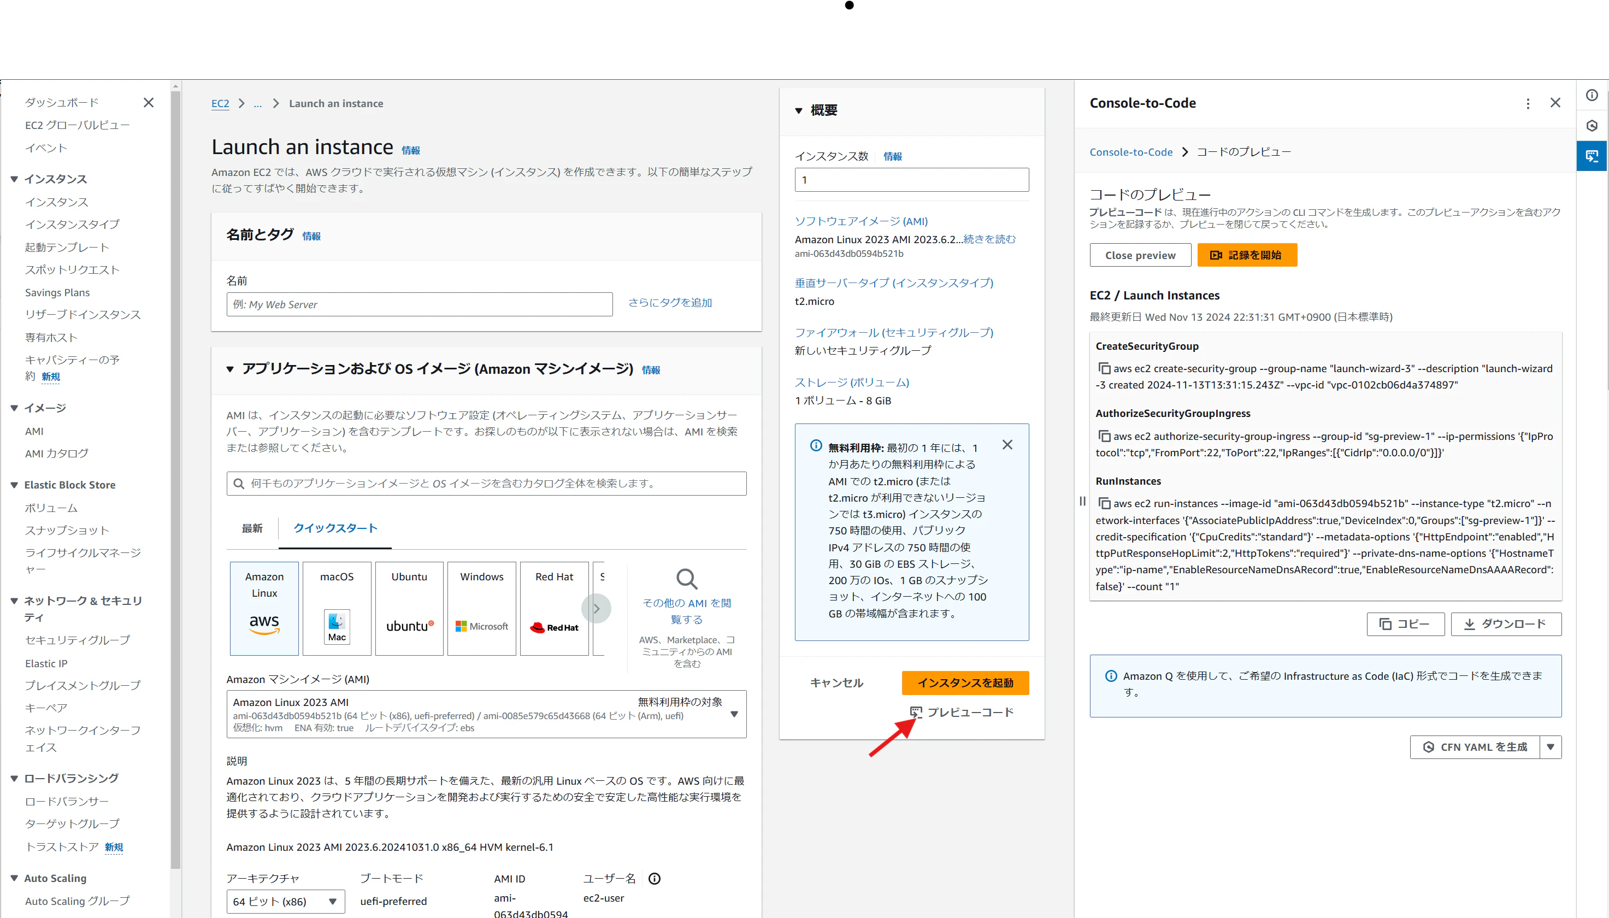Open the 64 ビット (x86) architecture dropdown
Image resolution: width=1609 pixels, height=918 pixels.
[286, 901]
